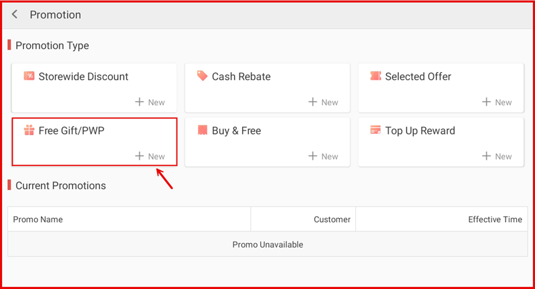Click the Storewide Discount percent icon

click(29, 76)
